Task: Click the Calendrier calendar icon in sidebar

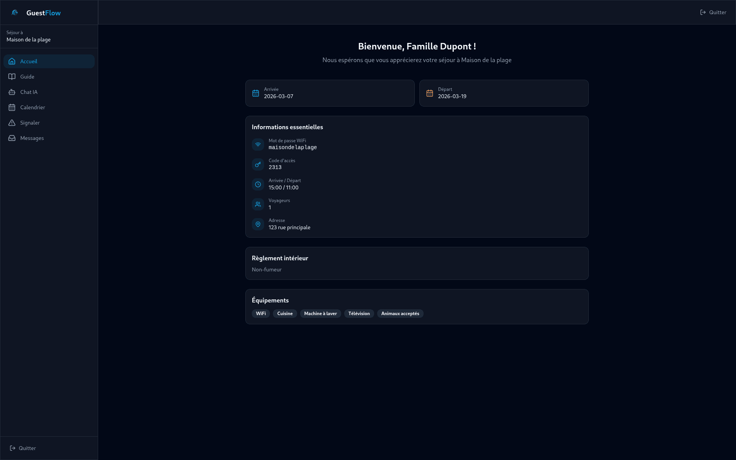Action: tap(12, 107)
